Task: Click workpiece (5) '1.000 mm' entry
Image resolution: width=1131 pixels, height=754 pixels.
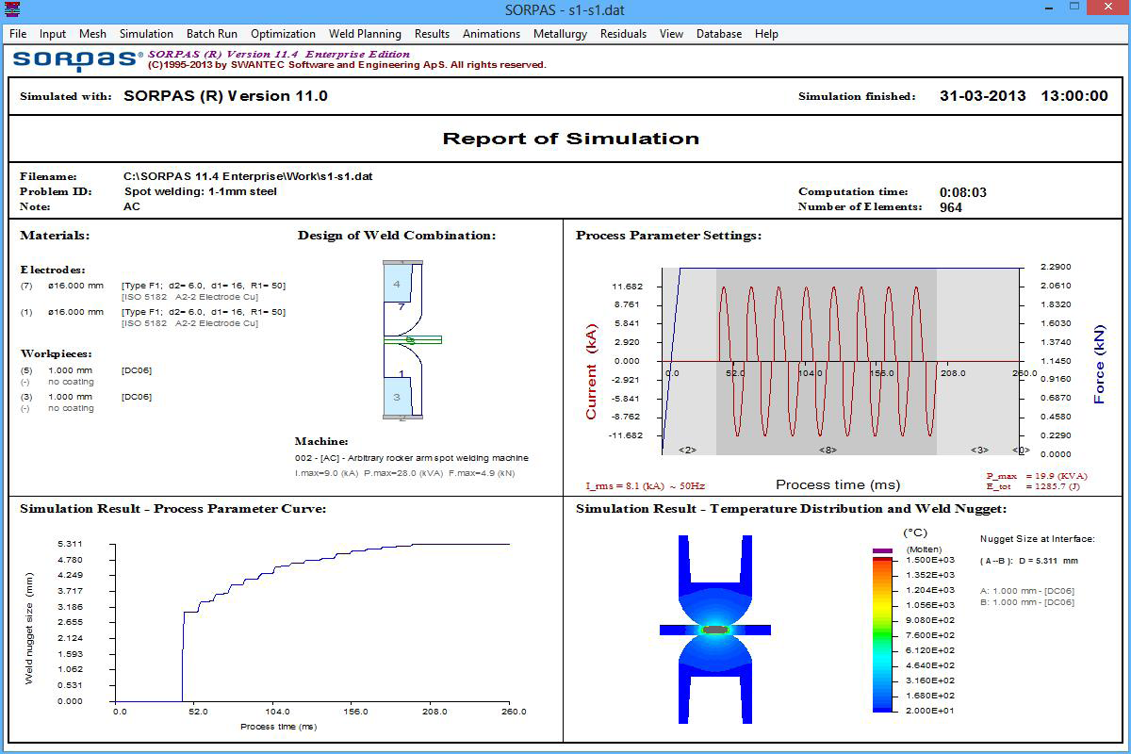Action: [71, 370]
